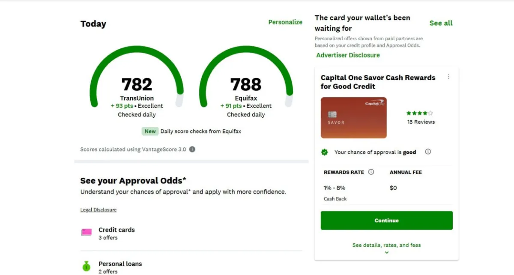514x275 pixels.
Task: Click the Capital One Savor card image
Action: [x=354, y=118]
